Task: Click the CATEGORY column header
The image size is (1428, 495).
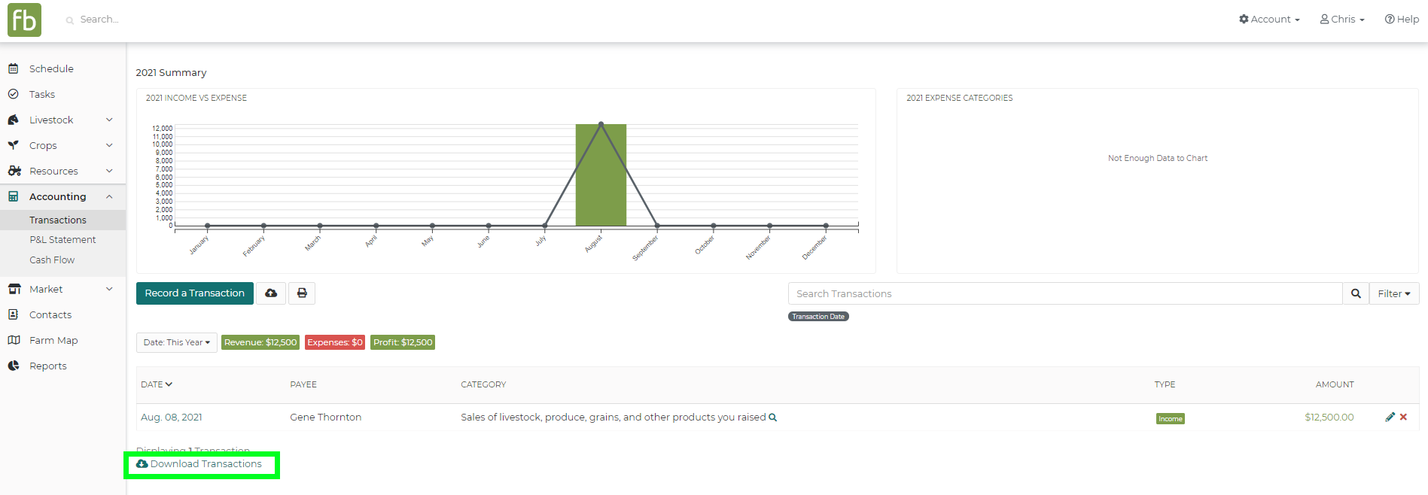Action: click(x=483, y=384)
